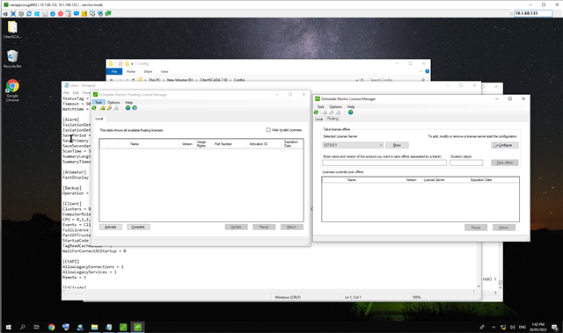Image resolution: width=563 pixels, height=333 pixels.
Task: Open the Task View taskbar icon
Action: click(x=37, y=327)
